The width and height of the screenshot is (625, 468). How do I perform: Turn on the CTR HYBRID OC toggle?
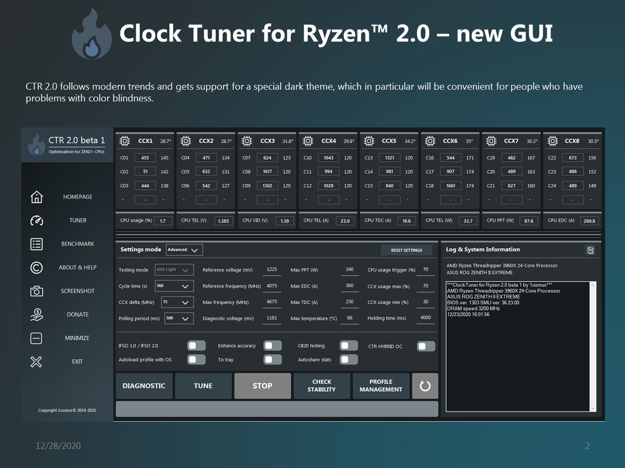pyautogui.click(x=426, y=346)
